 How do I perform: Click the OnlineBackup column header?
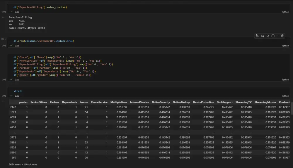tap(181, 102)
